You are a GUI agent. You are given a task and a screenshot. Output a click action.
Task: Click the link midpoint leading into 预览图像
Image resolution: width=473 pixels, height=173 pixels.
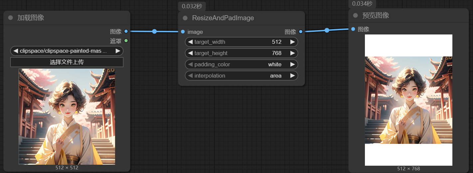(327, 30)
